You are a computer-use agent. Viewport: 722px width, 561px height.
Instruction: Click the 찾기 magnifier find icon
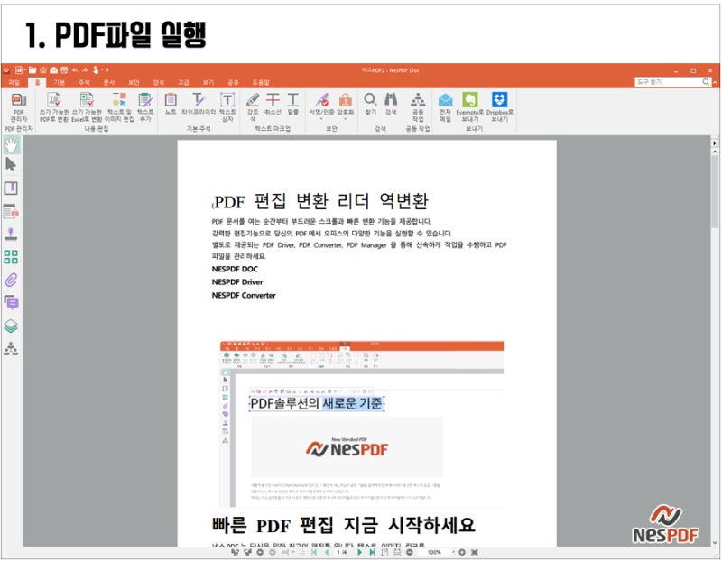[371, 104]
